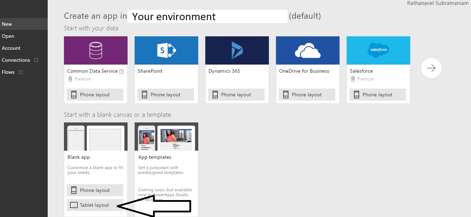
Task: Click the OneDrive for Business title
Action: point(304,71)
